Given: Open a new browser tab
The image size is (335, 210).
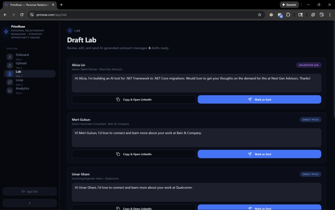Looking at the screenshot, I should [x=62, y=5].
